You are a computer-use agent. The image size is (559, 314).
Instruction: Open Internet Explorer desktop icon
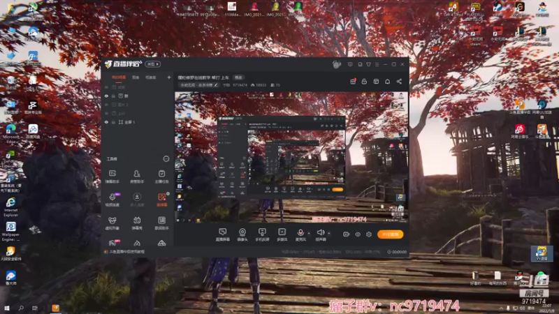point(10,207)
